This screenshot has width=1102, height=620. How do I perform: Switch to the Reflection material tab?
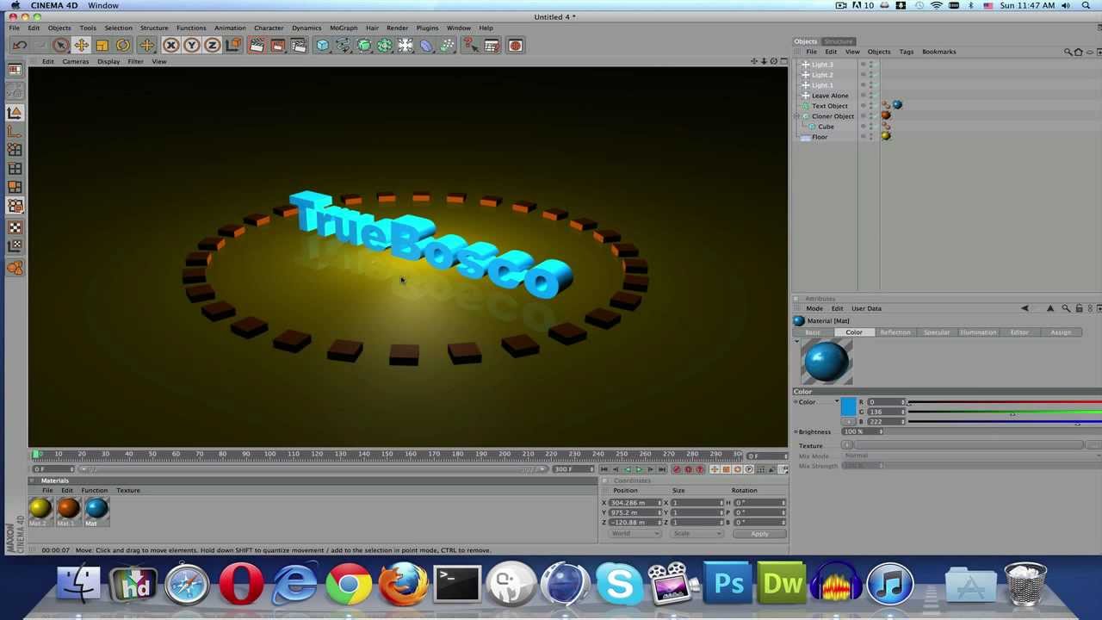coord(895,332)
